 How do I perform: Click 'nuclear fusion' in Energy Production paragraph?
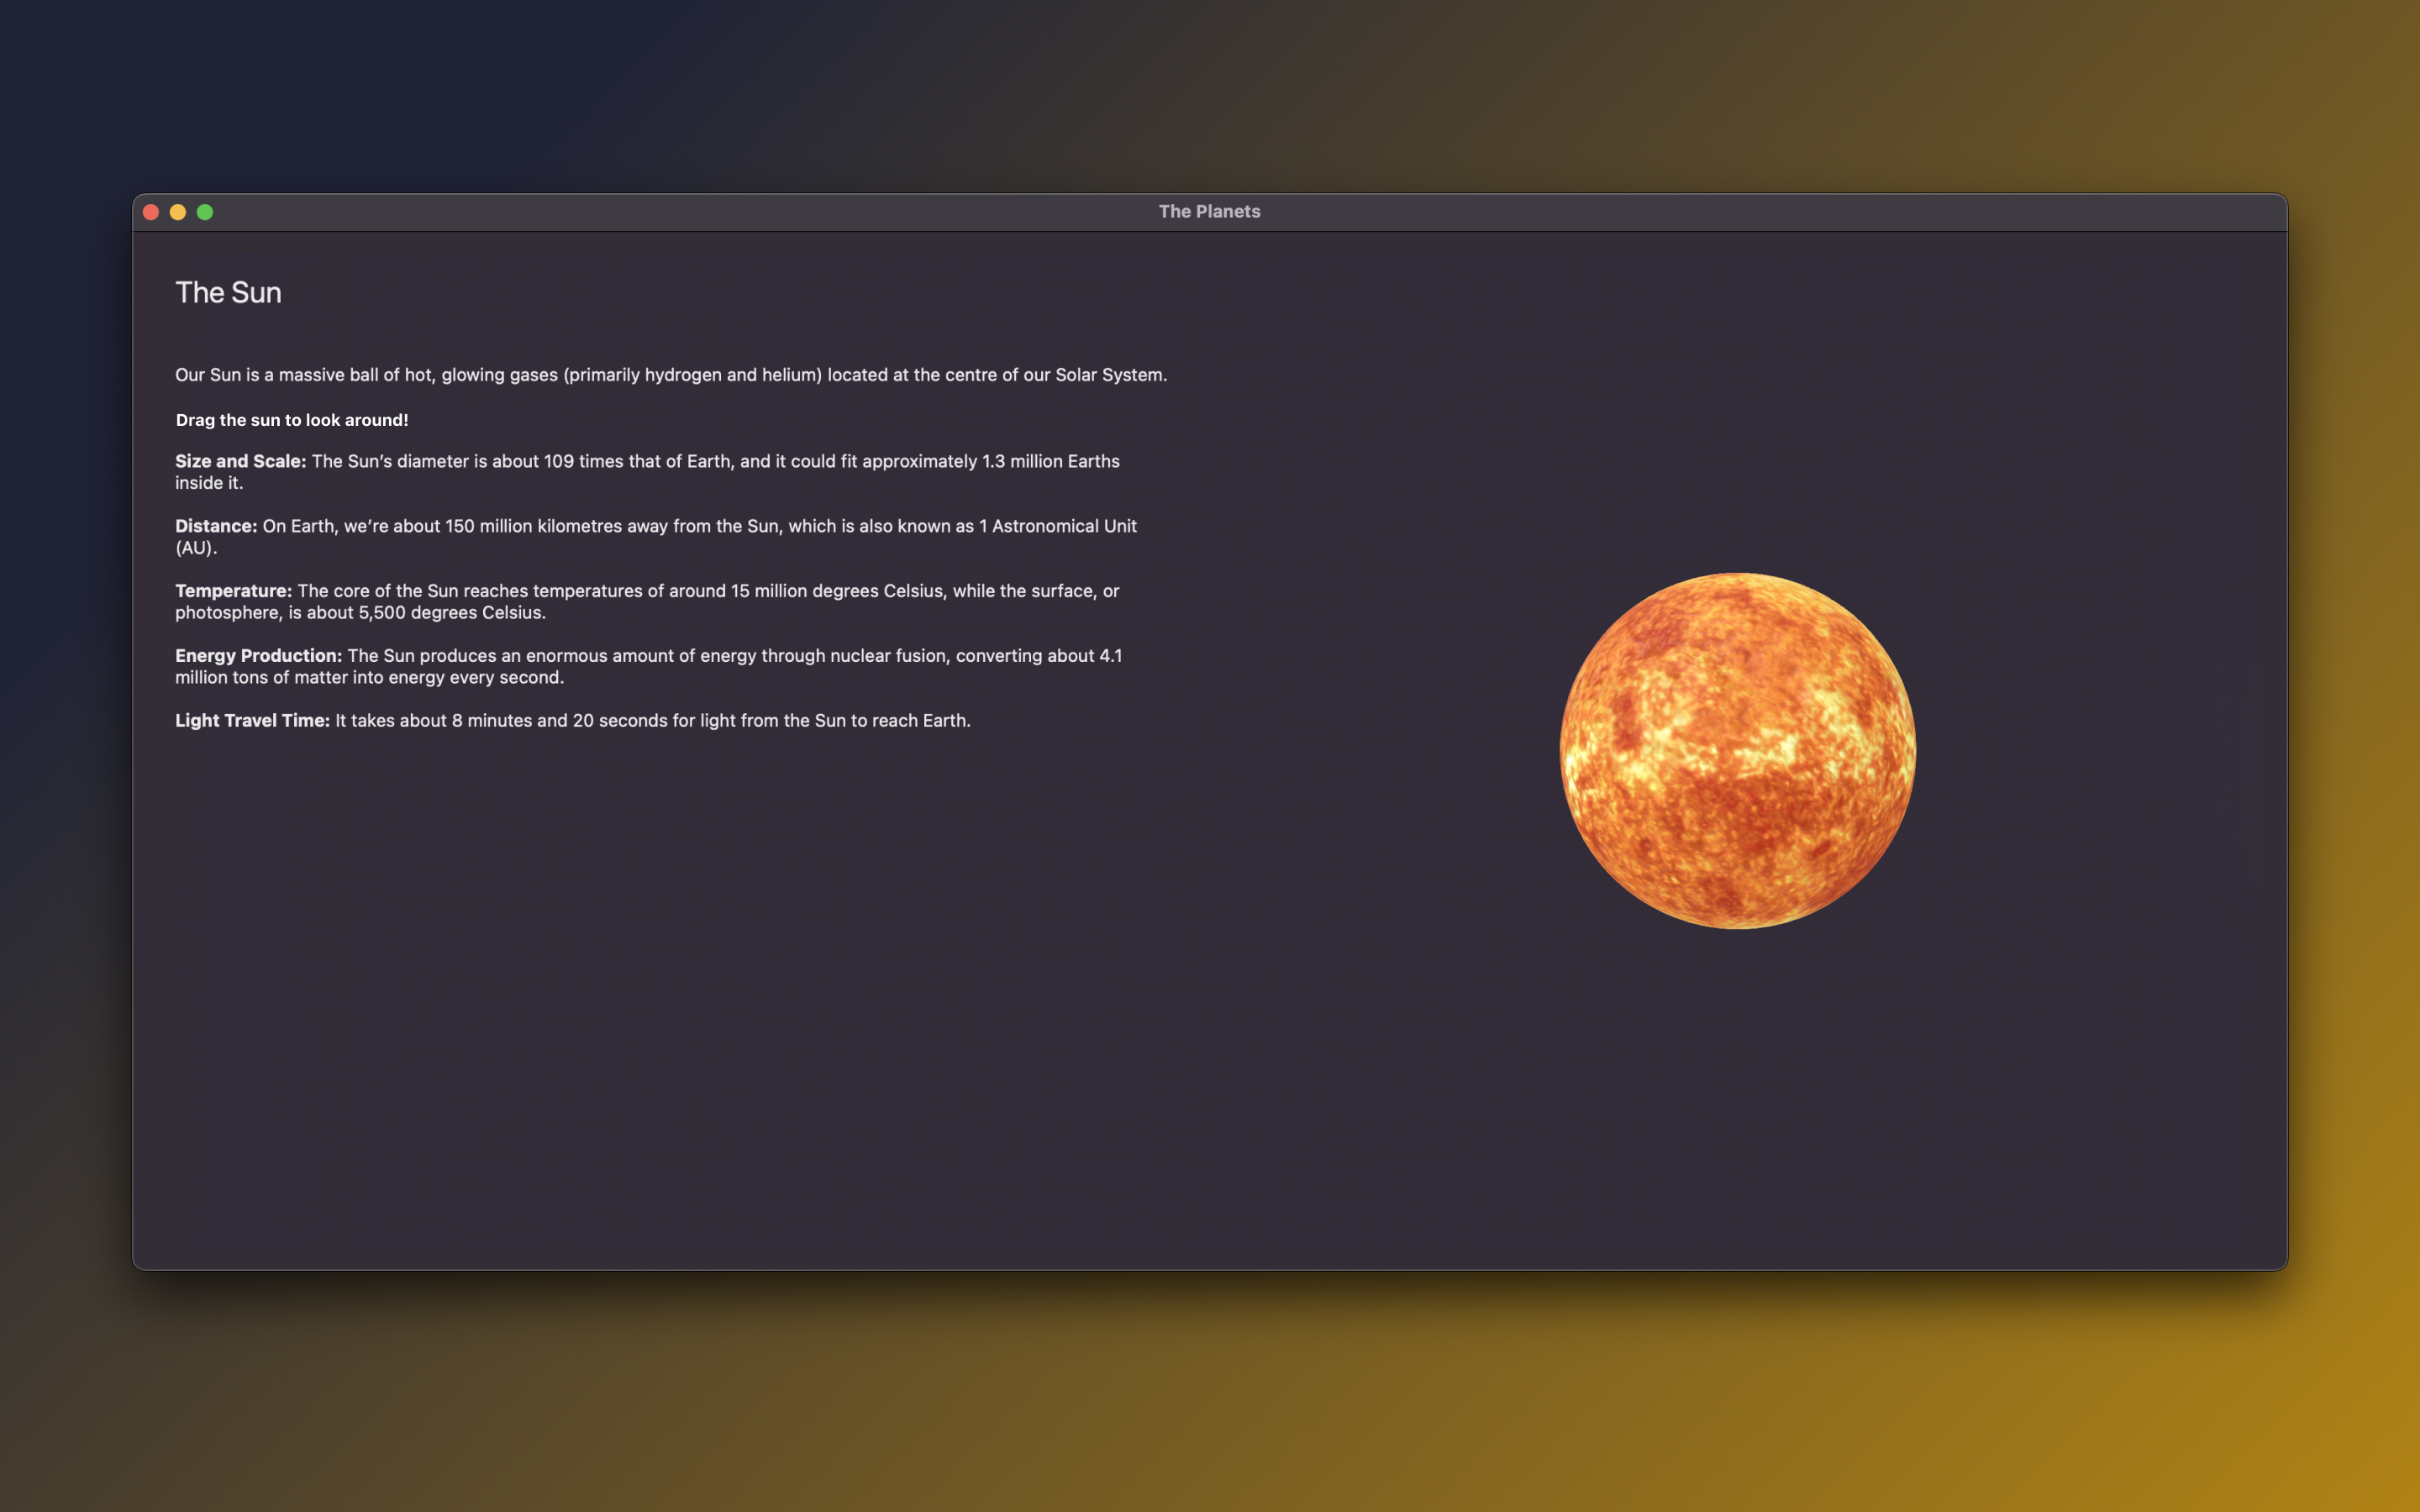pyautogui.click(x=889, y=656)
